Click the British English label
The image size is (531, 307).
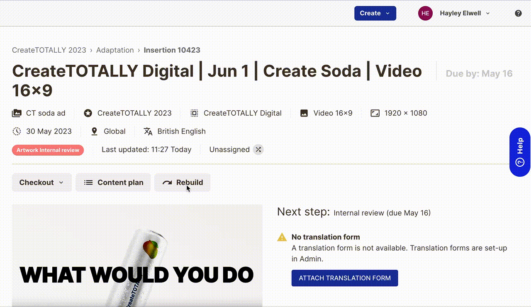(x=182, y=131)
